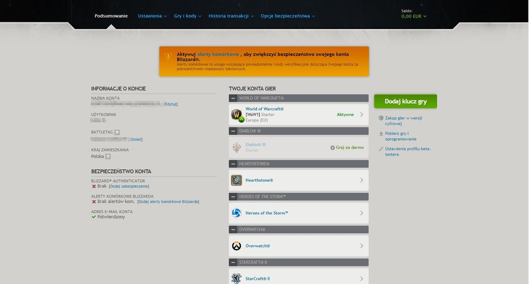529x284 pixels.
Task: Click the World of Warcraft game title link
Action: [264, 109]
